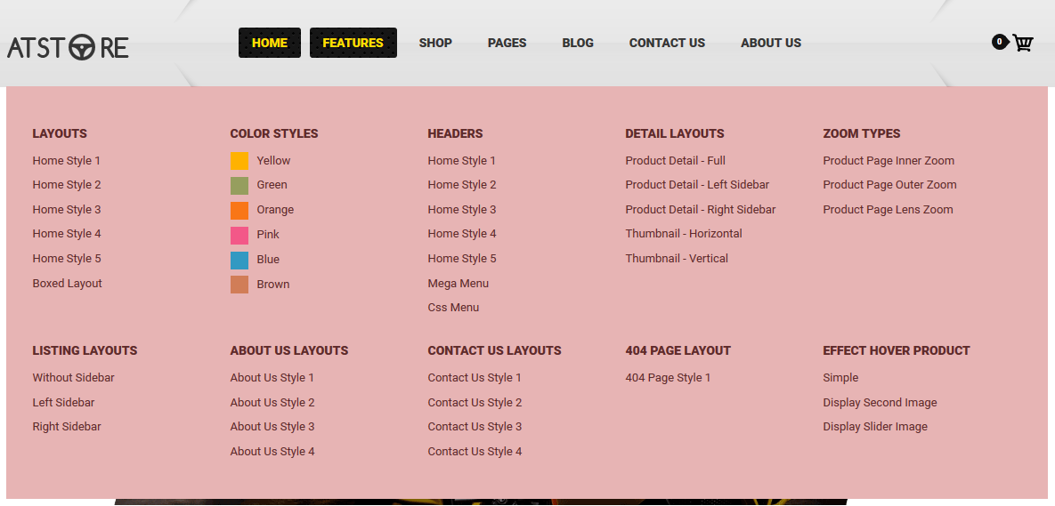Navigate to Contact Us in navbar
Screen dimensions: 1055x506
[667, 43]
